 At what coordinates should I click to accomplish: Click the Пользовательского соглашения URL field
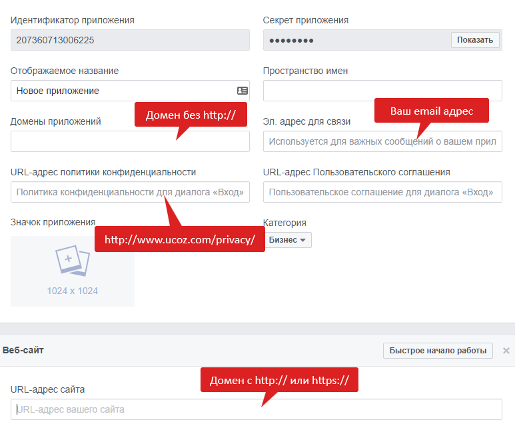[382, 192]
